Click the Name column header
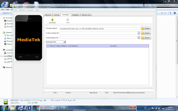The height and width of the screenshot is (111, 178). tap(53, 46)
